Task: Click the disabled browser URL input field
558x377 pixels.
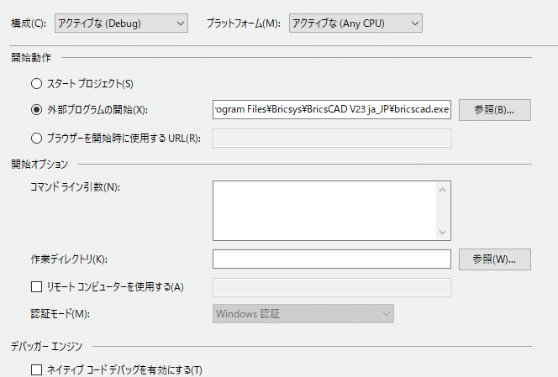Action: [x=332, y=138]
